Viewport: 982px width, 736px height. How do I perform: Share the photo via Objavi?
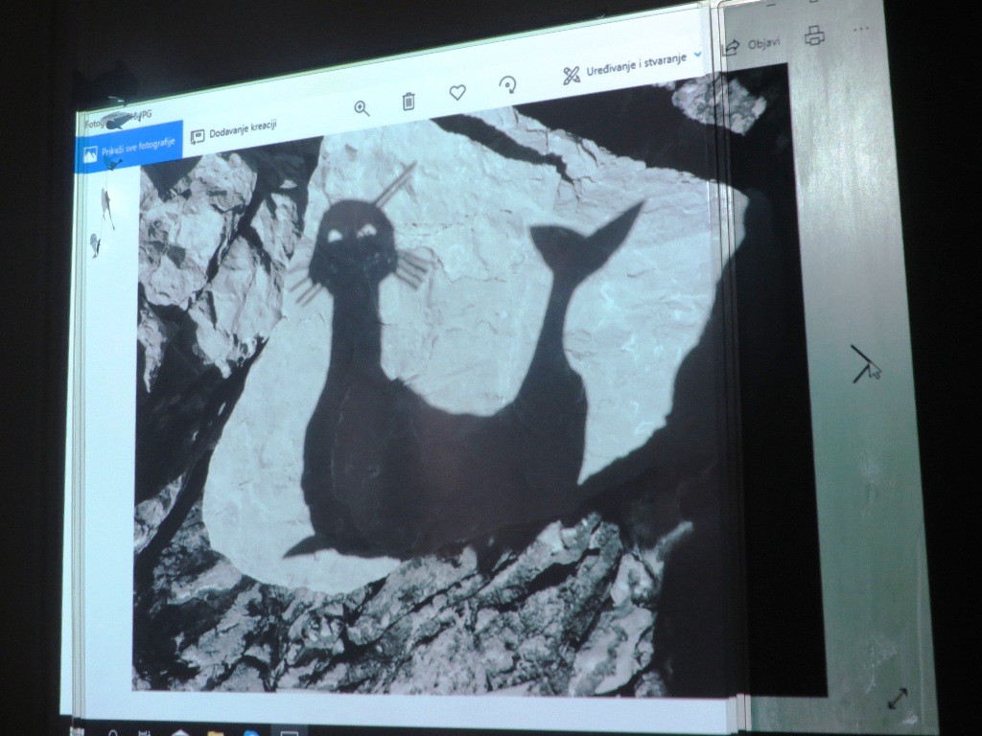[x=752, y=45]
